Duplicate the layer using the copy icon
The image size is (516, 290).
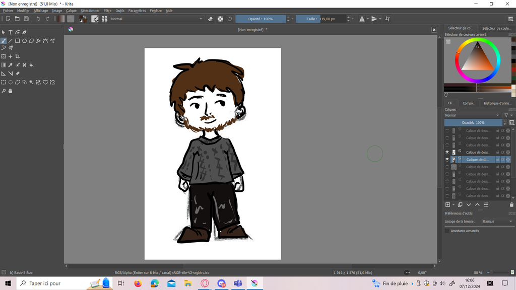(x=460, y=205)
